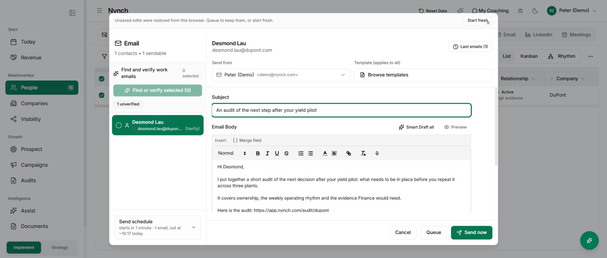607x258 pixels.
Task: Cancel the email dialog
Action: 403,233
